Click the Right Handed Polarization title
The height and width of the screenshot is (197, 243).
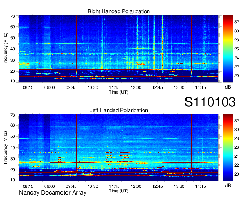(x=119, y=11)
